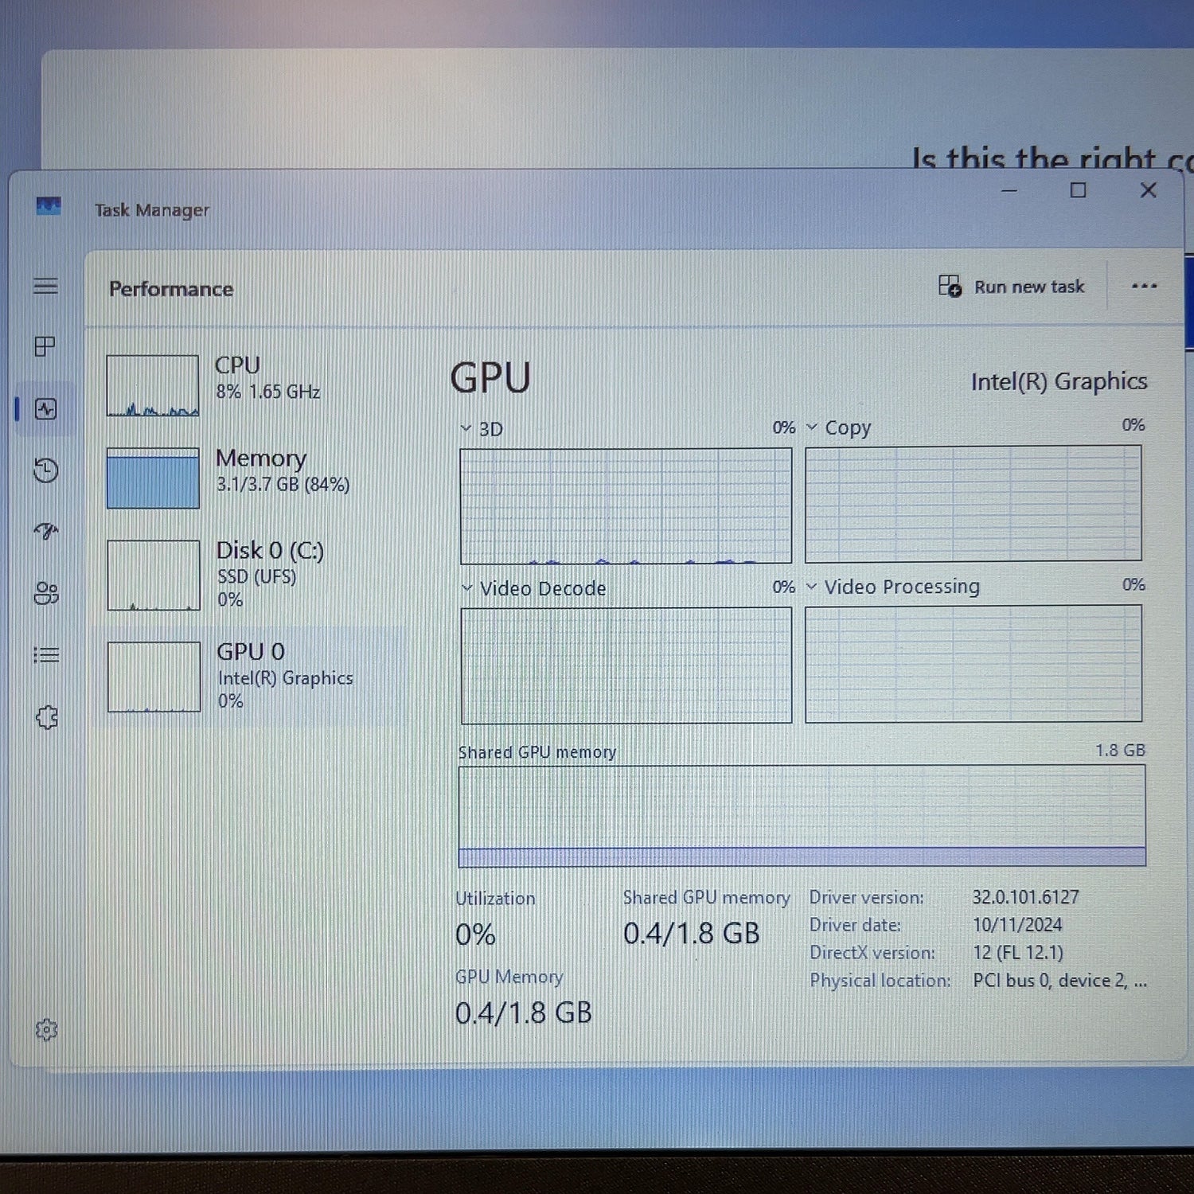Image resolution: width=1194 pixels, height=1194 pixels.
Task: Click the 1.8 GB graph maximum label
Action: (x=1120, y=751)
